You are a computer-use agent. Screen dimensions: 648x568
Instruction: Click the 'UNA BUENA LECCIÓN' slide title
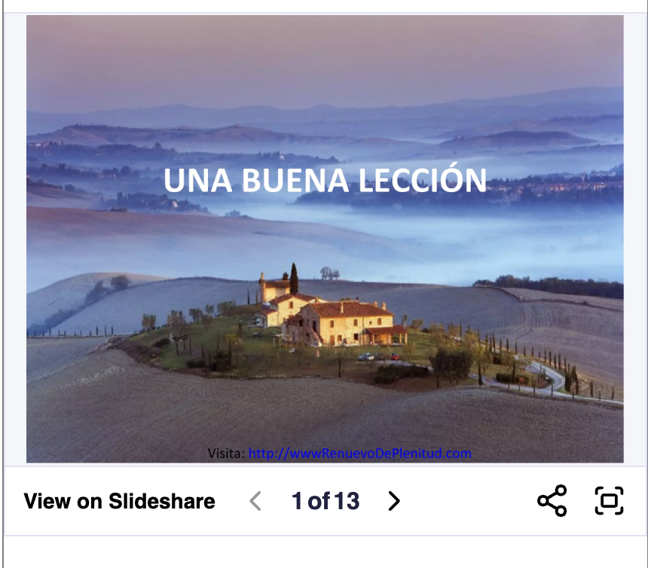[x=325, y=180]
